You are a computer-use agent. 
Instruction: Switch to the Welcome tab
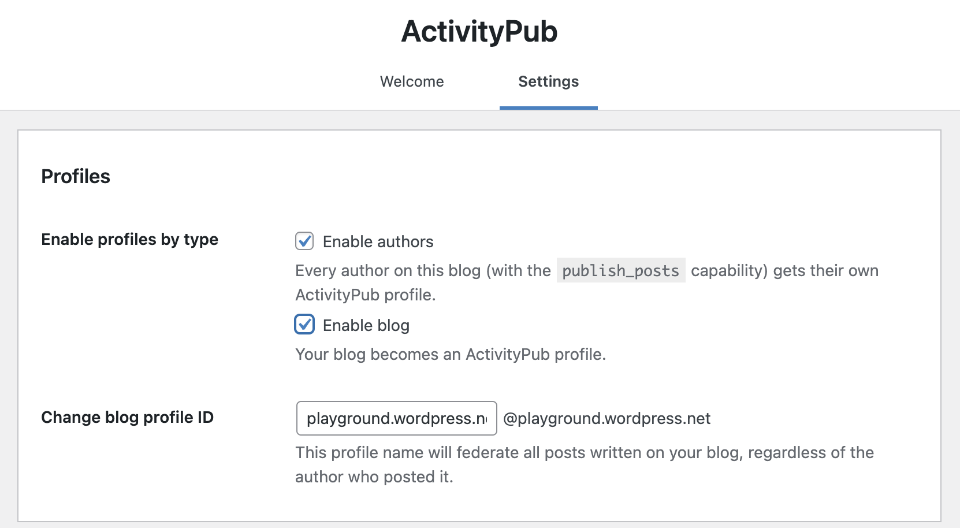(412, 81)
